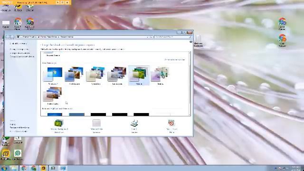Open File Explorer from the taskbar
The width and height of the screenshot is (304, 171).
[14, 168]
